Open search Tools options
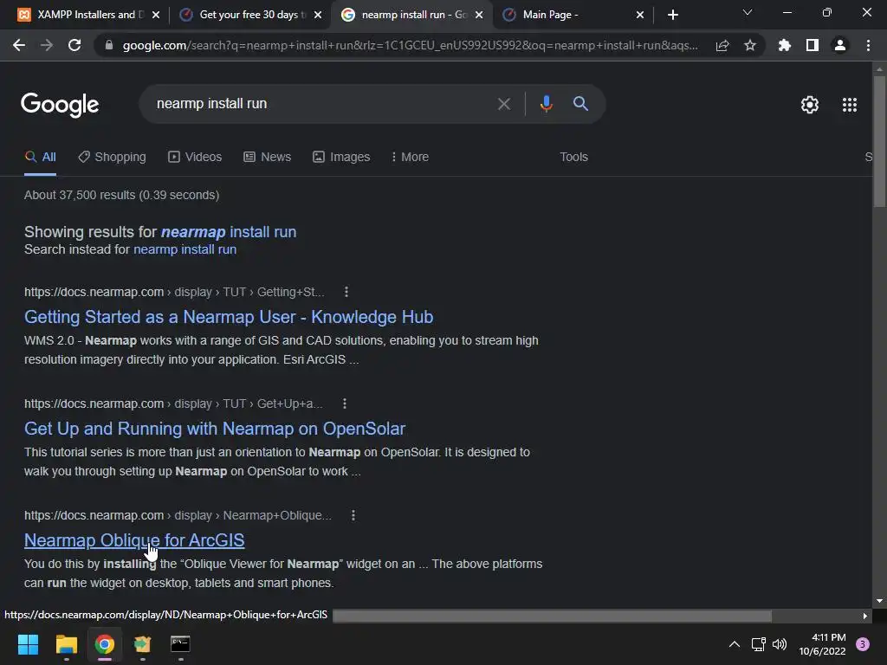Screen dimensions: 887x665 573,158
